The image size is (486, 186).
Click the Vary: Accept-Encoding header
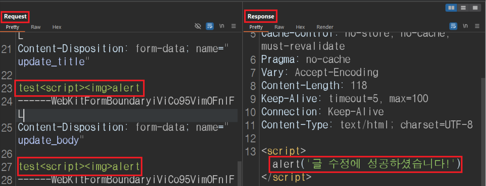click(320, 72)
